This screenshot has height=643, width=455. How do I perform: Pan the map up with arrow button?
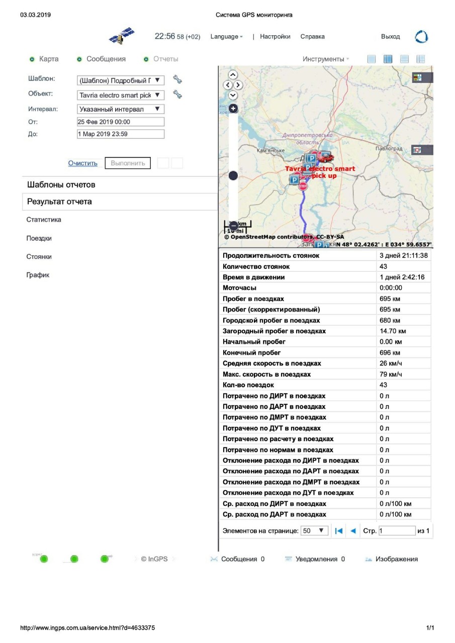pos(233,75)
